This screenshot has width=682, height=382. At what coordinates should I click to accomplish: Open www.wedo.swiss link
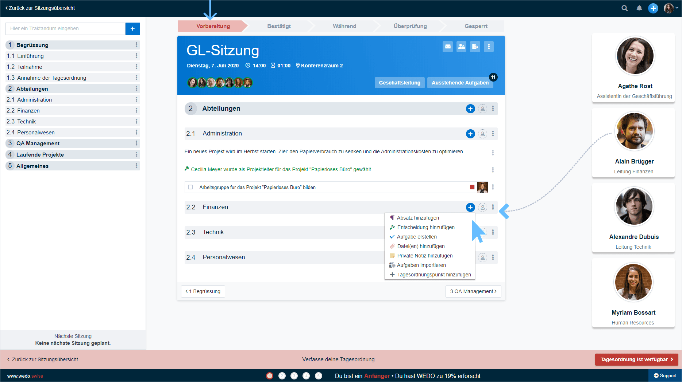coord(25,376)
